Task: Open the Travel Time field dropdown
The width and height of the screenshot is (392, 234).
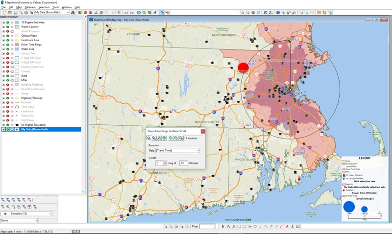Action: pos(197,151)
